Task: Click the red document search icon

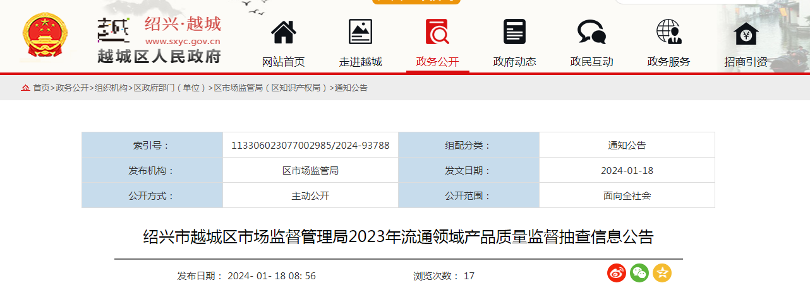Action: (437, 32)
